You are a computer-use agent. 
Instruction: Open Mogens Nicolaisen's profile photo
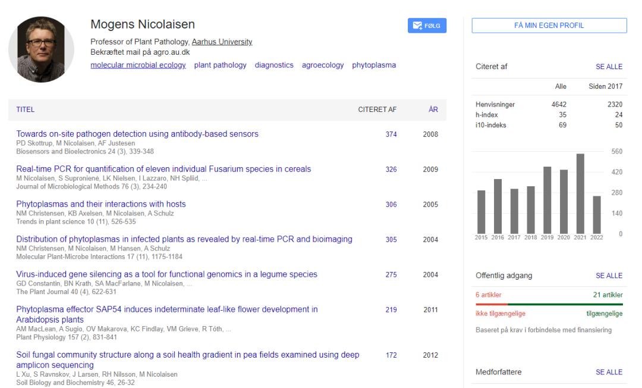(41, 49)
